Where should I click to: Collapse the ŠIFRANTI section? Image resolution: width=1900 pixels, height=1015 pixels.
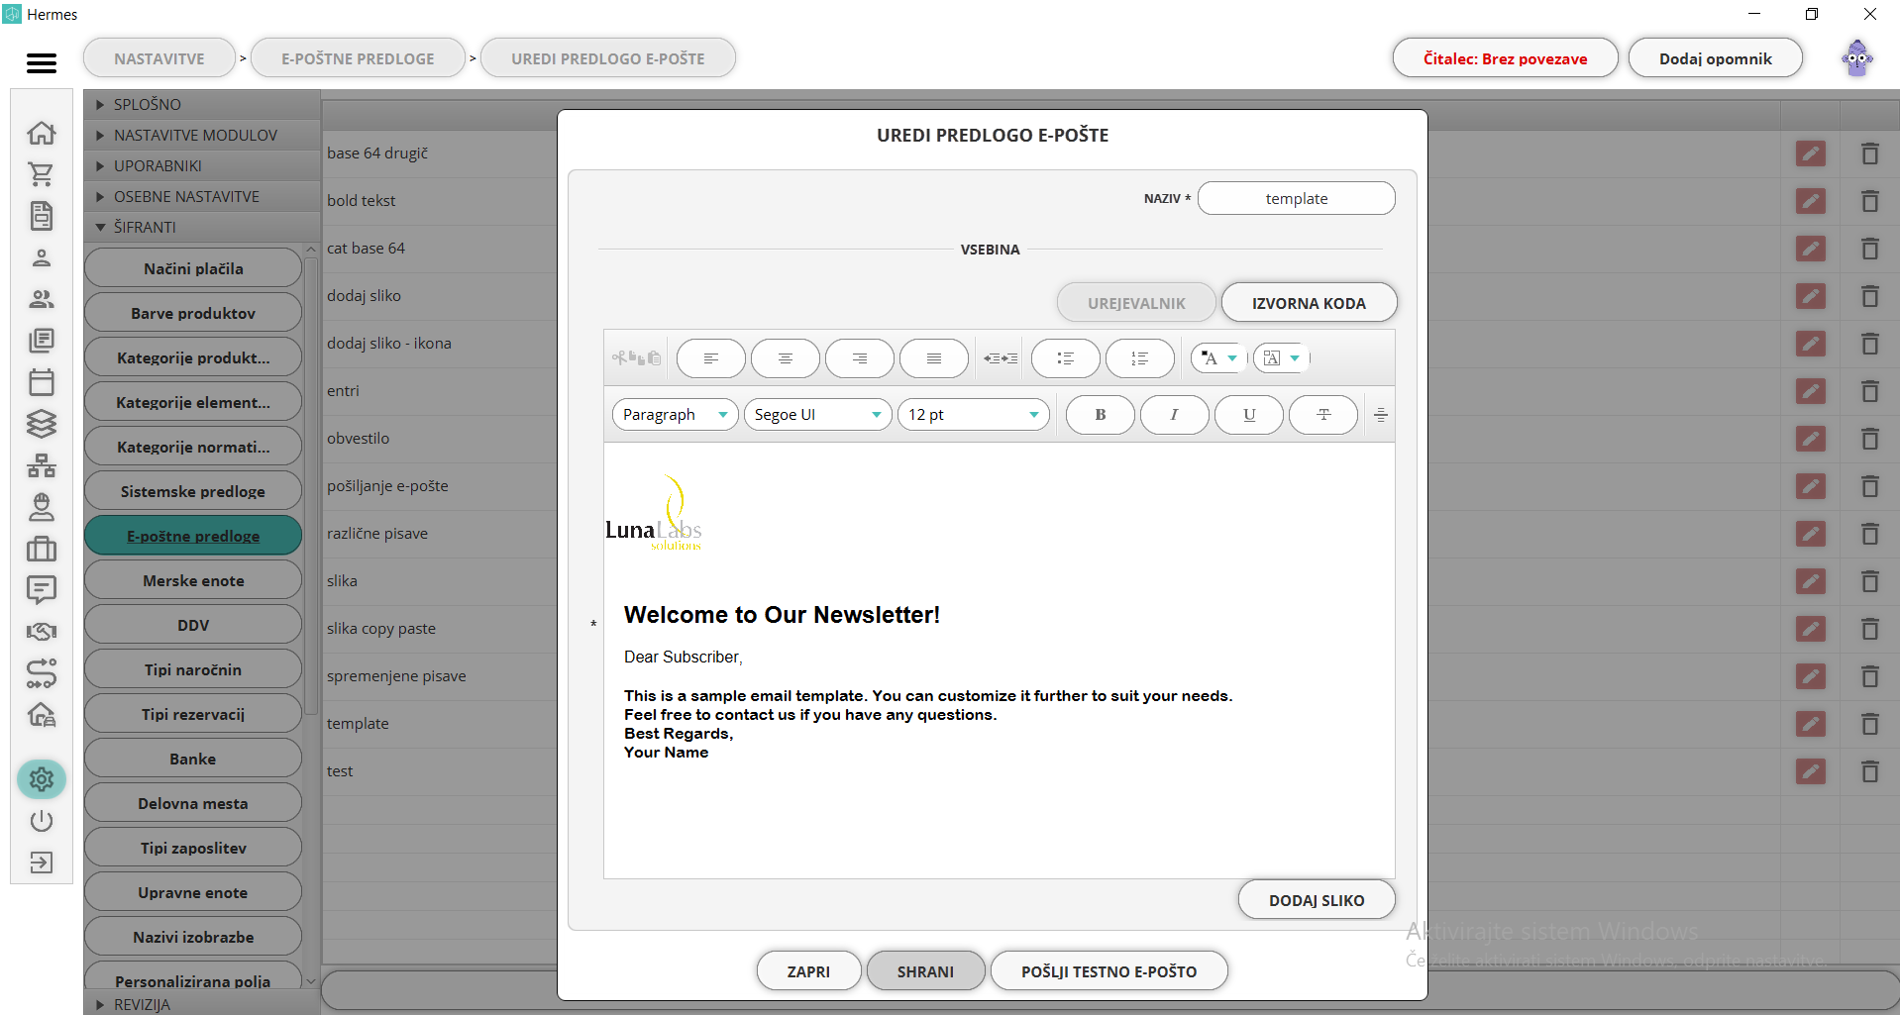202,227
